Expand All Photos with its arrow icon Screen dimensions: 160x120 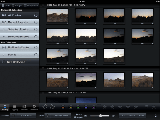(x=36, y=15)
